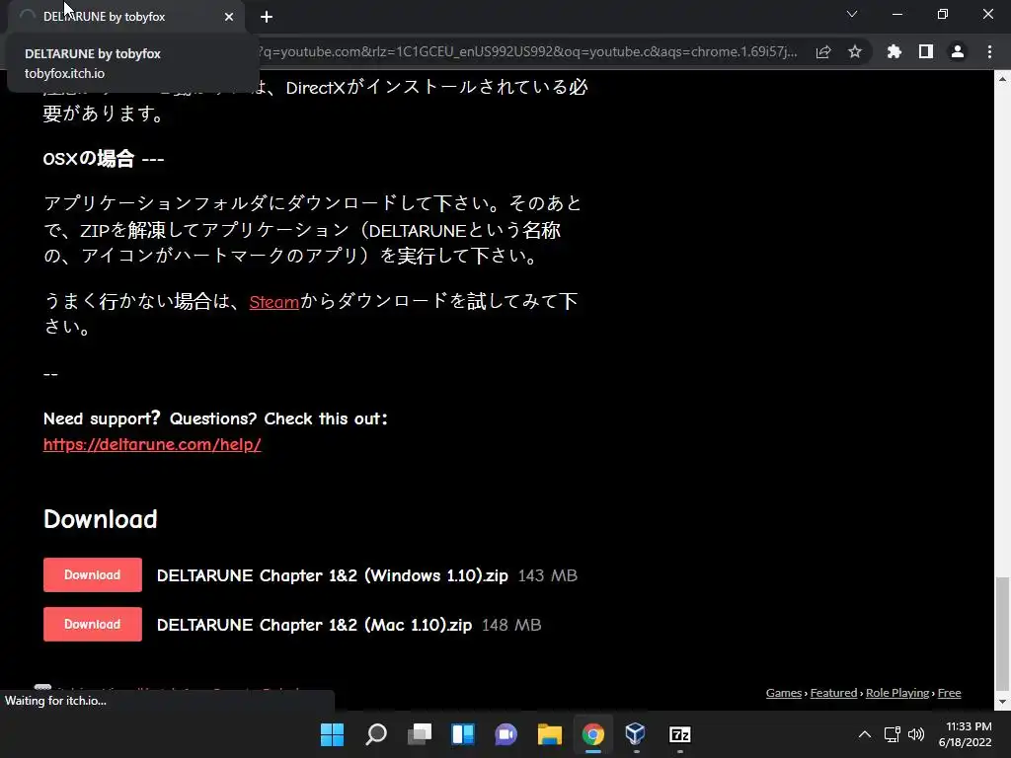The width and height of the screenshot is (1011, 758).
Task: Select the DELTARUNE by tobyfox tab
Action: tap(125, 17)
